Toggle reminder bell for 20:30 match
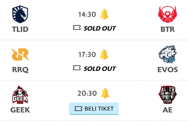 105,93
